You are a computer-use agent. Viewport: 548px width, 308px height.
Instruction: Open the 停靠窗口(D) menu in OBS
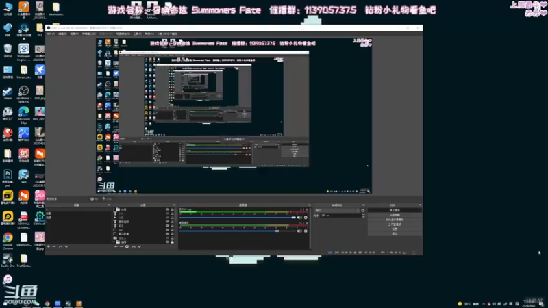pyautogui.click(x=89, y=34)
